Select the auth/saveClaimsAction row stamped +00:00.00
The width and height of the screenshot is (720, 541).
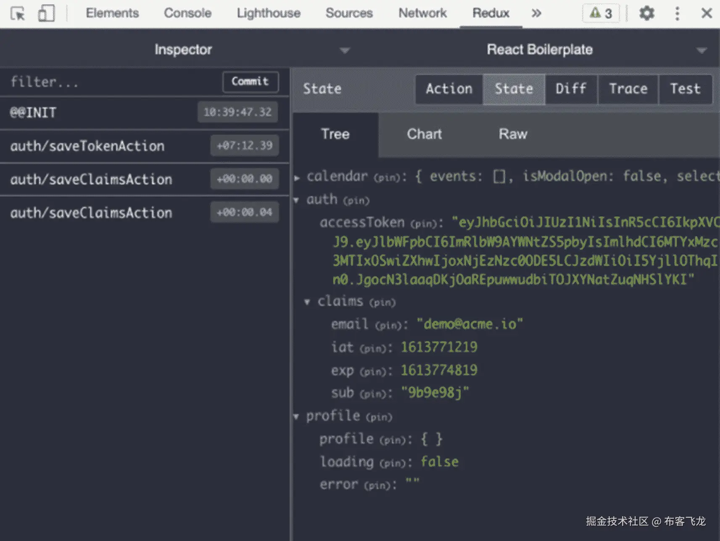pos(144,180)
